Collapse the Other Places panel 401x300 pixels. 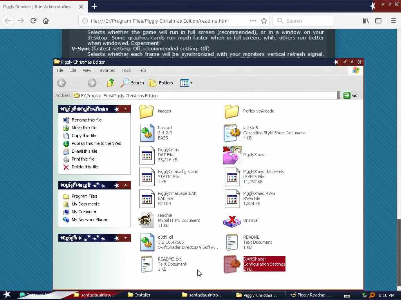(126, 185)
